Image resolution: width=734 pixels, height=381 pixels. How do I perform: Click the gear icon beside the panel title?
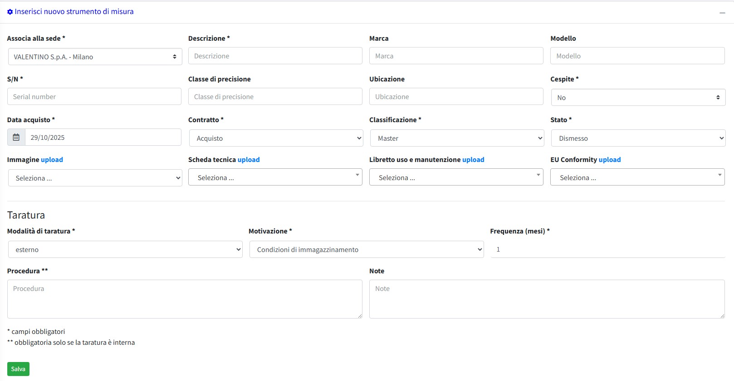10,12
